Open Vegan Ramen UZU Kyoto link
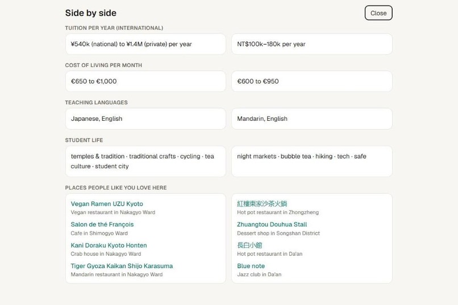 click(107, 204)
